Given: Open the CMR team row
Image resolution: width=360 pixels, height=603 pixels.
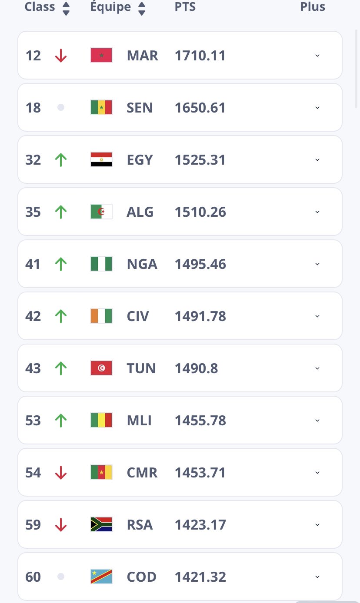Looking at the screenshot, I should (180, 473).
